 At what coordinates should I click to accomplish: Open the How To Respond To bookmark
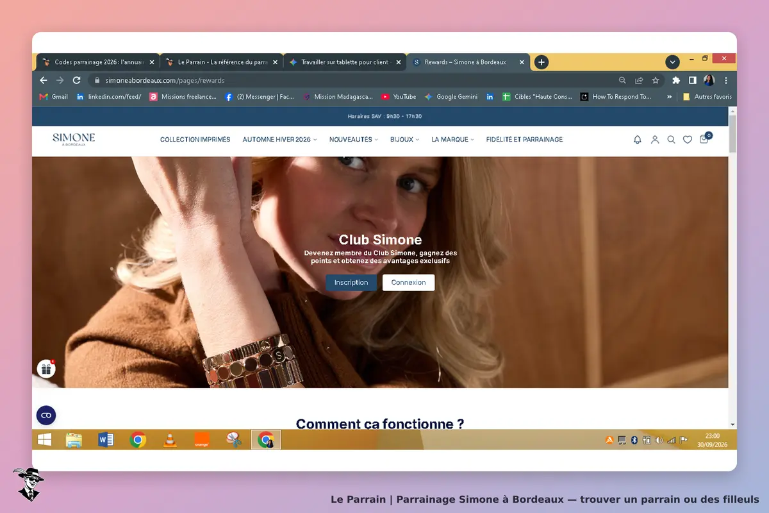pyautogui.click(x=616, y=97)
